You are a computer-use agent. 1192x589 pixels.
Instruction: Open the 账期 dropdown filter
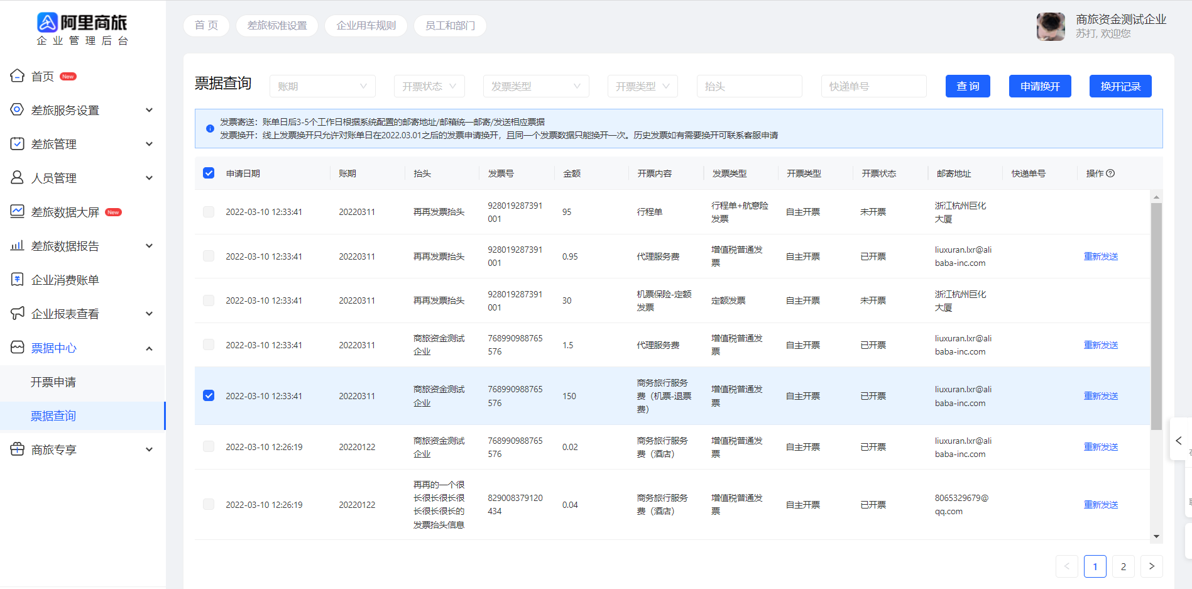(322, 86)
